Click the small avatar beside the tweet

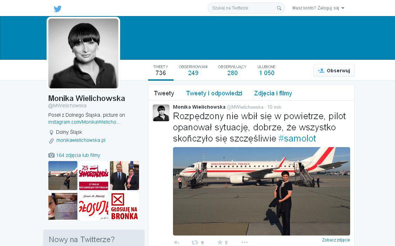coord(161,113)
